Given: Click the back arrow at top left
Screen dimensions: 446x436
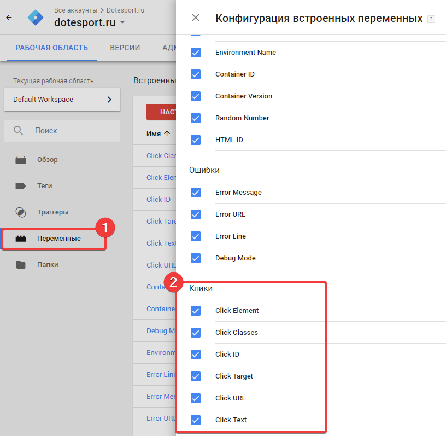Looking at the screenshot, I should coord(9,17).
